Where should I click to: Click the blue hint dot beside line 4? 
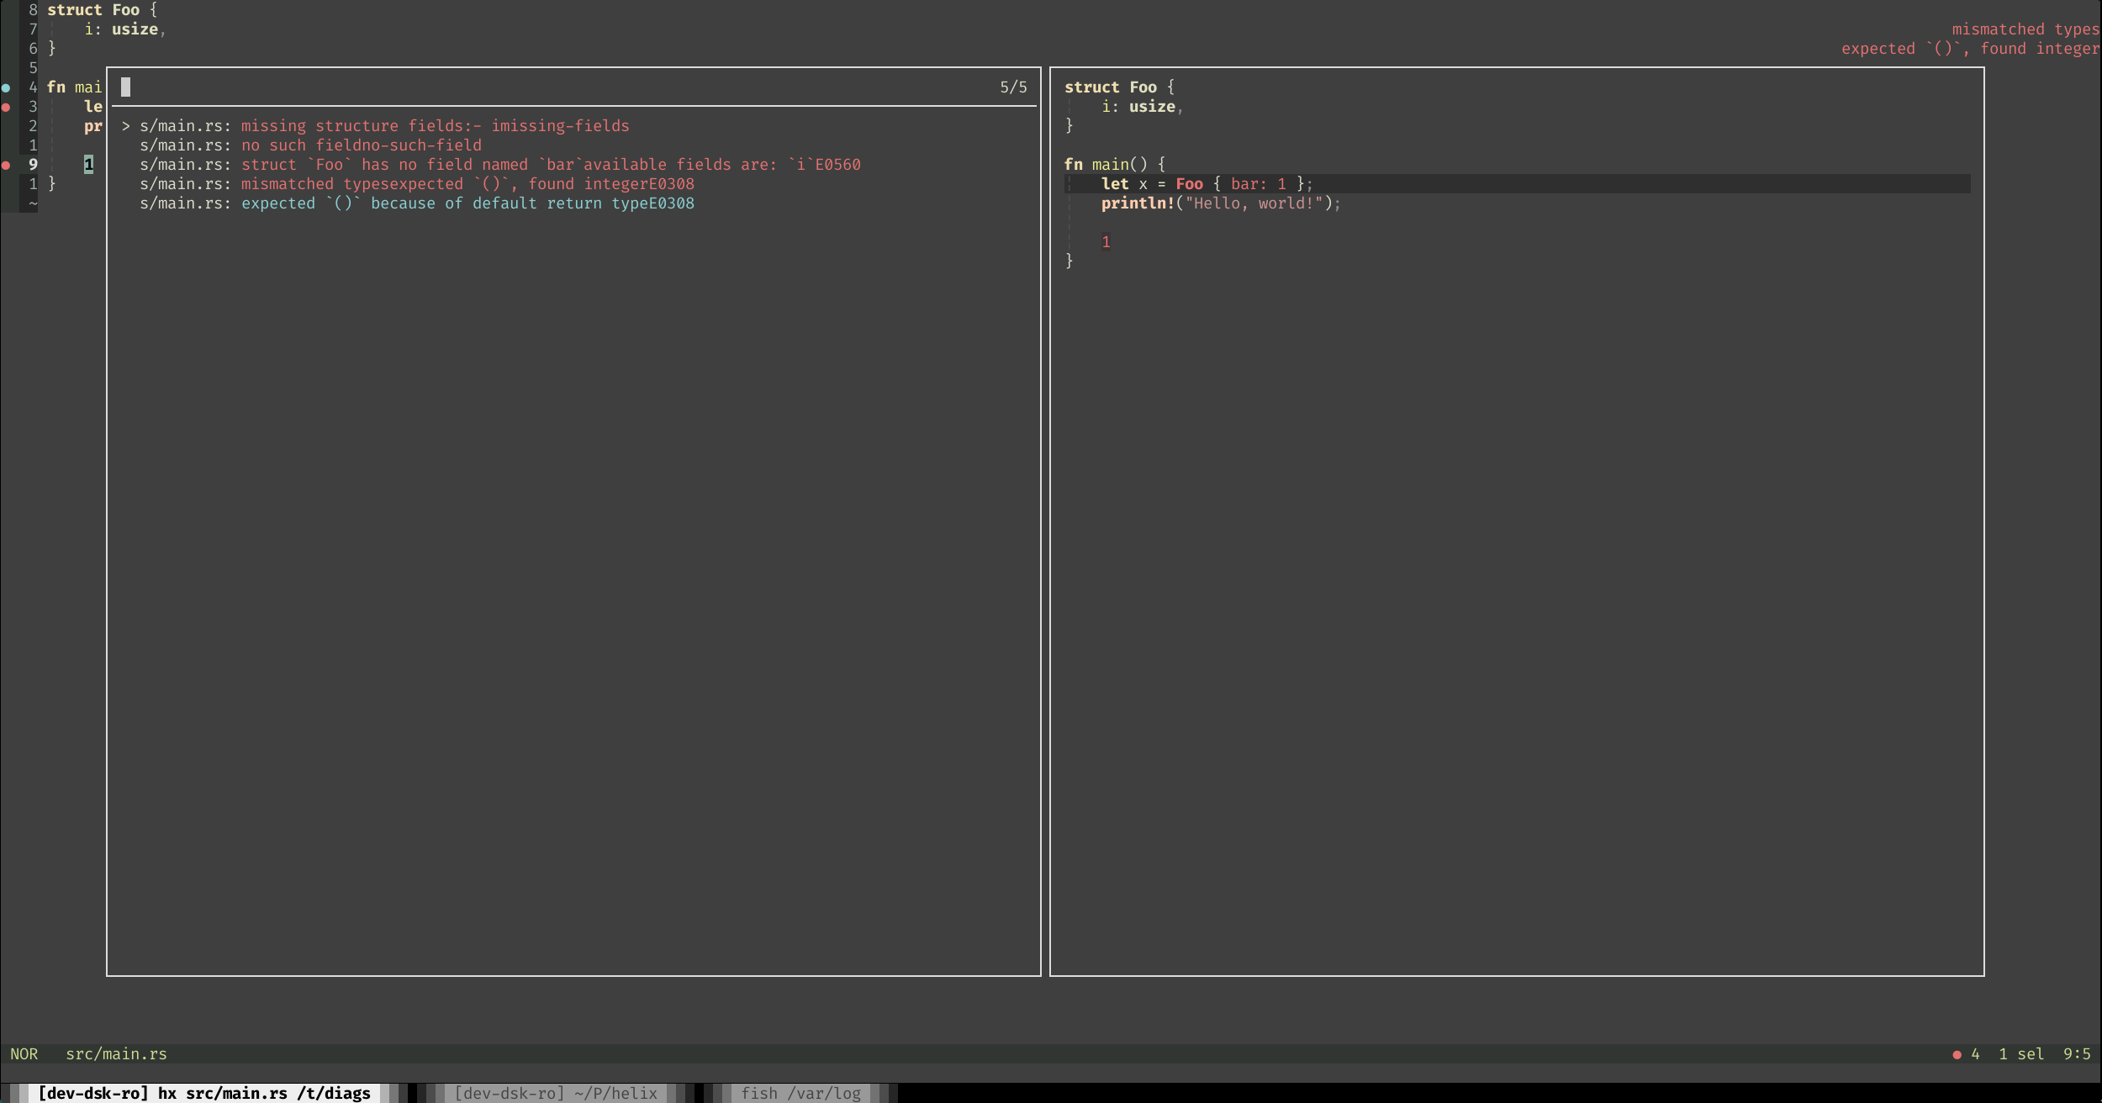click(7, 87)
